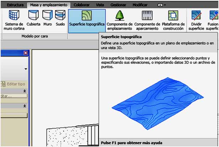Close the properties palette with red X

click(26, 53)
